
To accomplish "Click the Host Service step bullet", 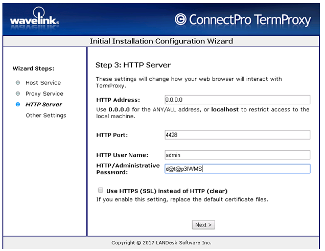I will pos(18,83).
